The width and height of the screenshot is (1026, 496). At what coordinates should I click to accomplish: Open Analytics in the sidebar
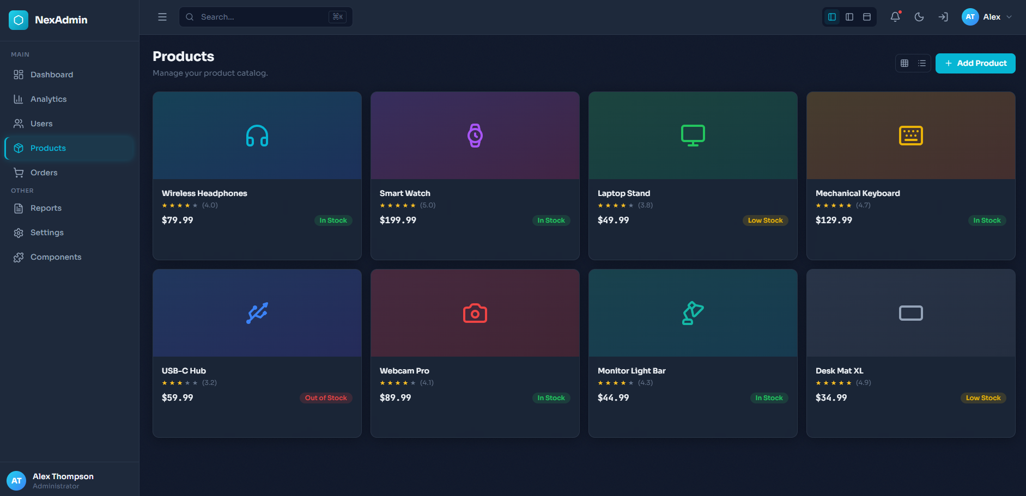[x=48, y=99]
